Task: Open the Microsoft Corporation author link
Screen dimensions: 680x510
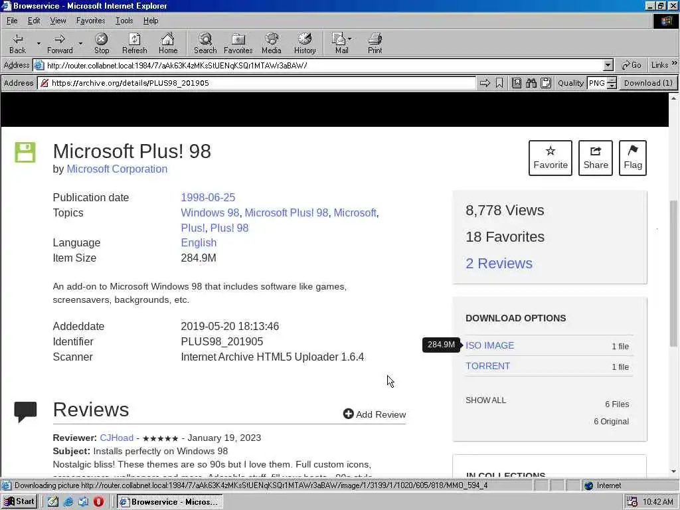Action: (117, 169)
